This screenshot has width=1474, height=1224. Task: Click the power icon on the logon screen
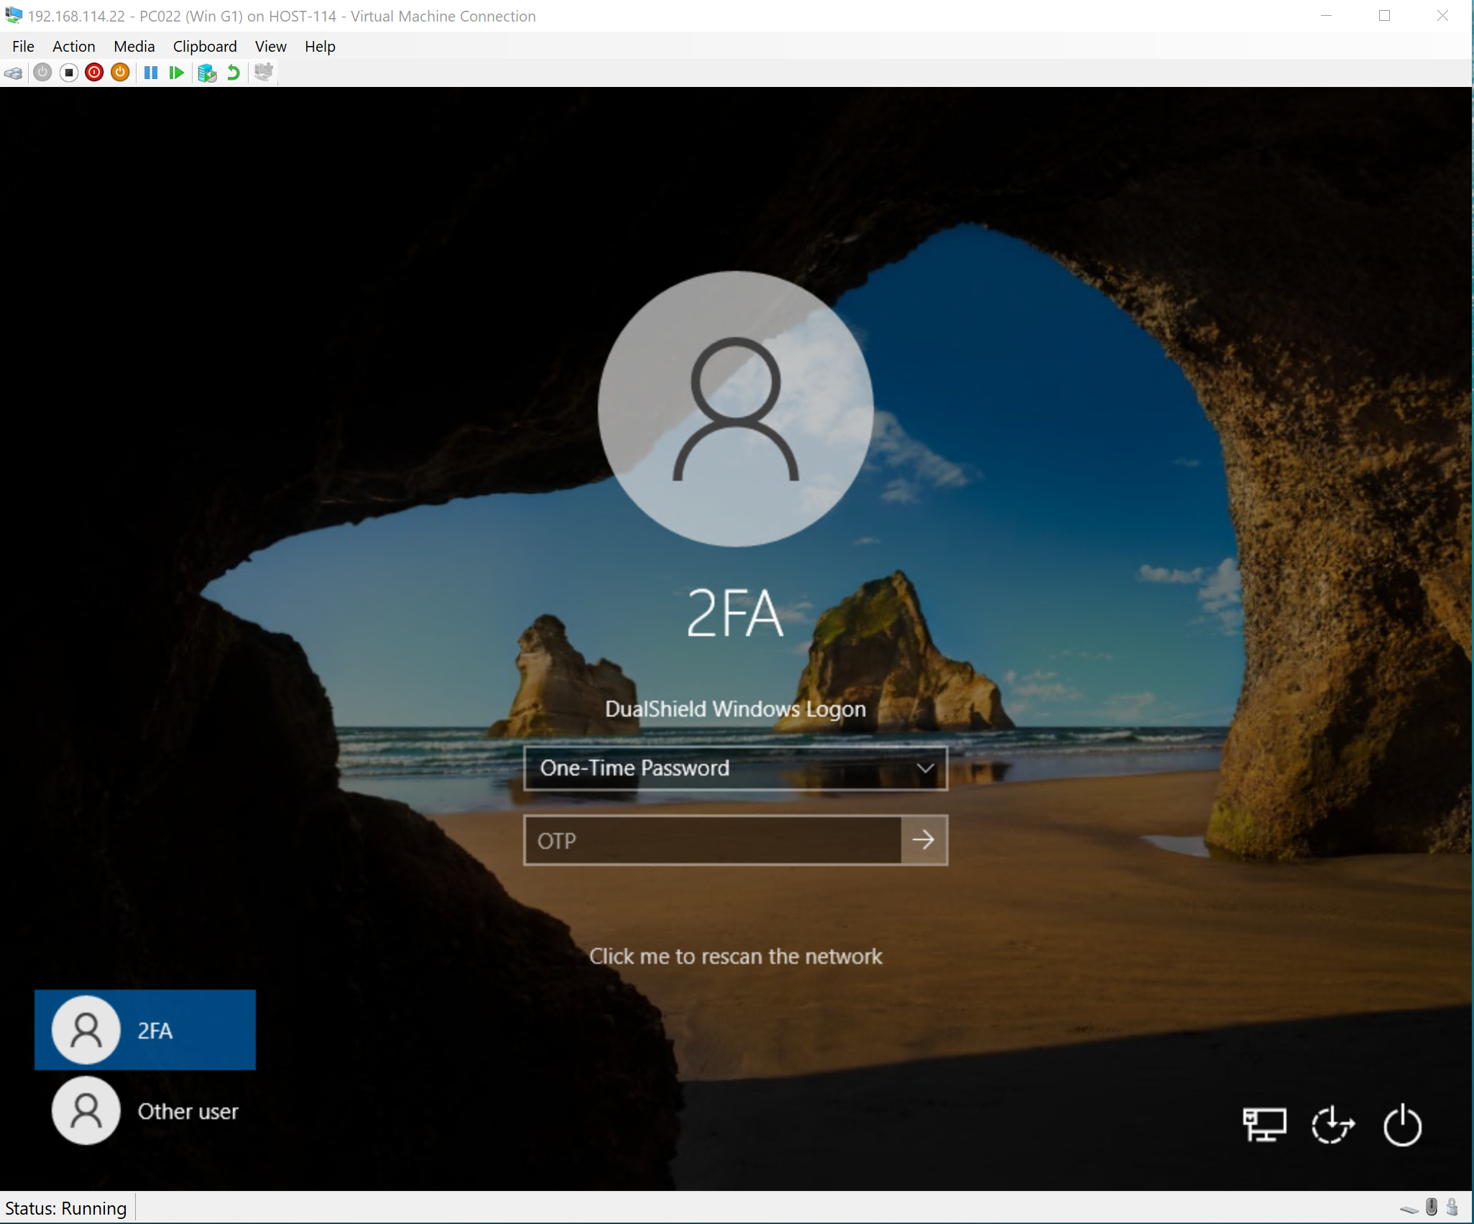tap(1402, 1125)
